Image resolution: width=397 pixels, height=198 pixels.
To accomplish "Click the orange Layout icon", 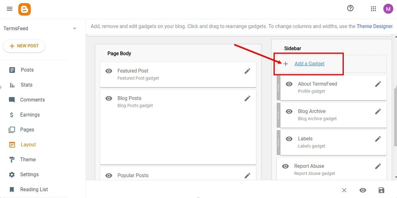I will pyautogui.click(x=12, y=145).
